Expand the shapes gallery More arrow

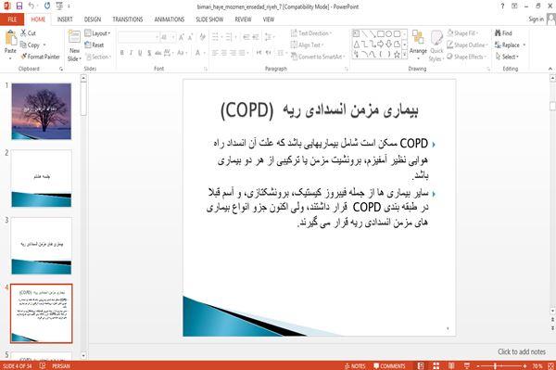pos(404,56)
